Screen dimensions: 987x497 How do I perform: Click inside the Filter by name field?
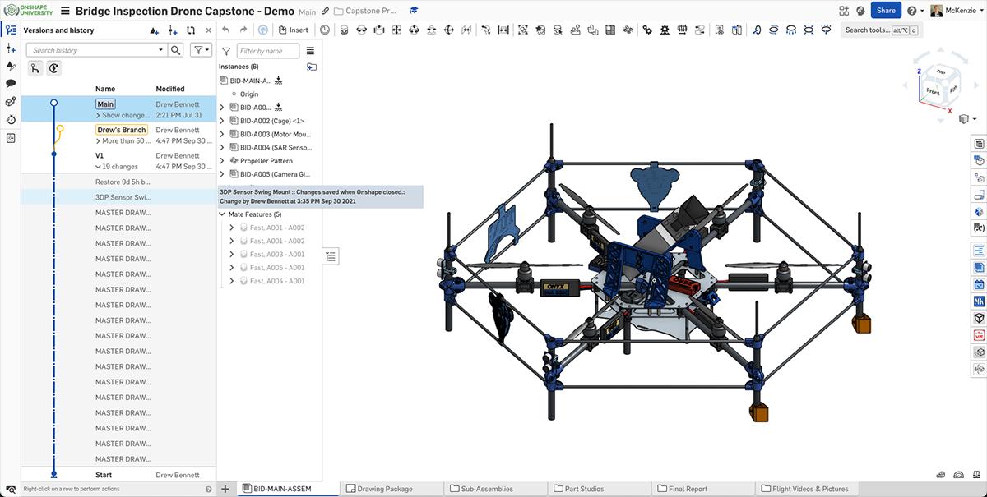[267, 50]
